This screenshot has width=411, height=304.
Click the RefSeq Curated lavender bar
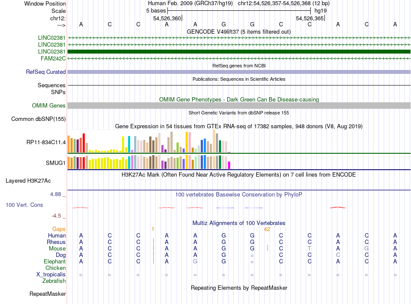pos(239,72)
